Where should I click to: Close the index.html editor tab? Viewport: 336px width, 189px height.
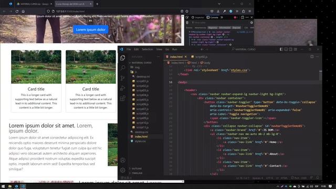(185, 57)
